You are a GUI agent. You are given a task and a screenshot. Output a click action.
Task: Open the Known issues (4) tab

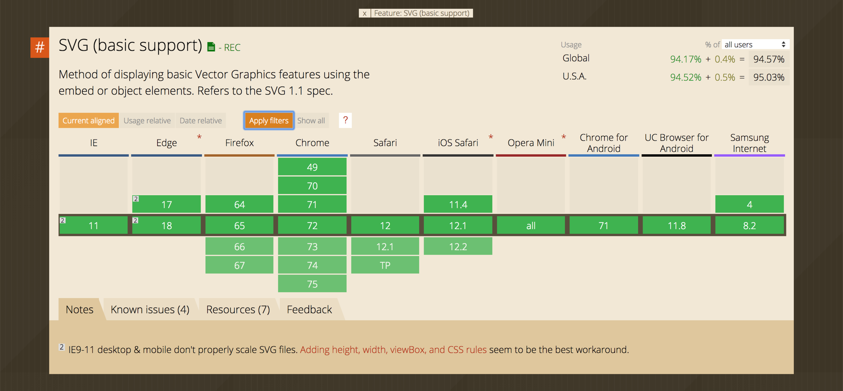tap(150, 309)
